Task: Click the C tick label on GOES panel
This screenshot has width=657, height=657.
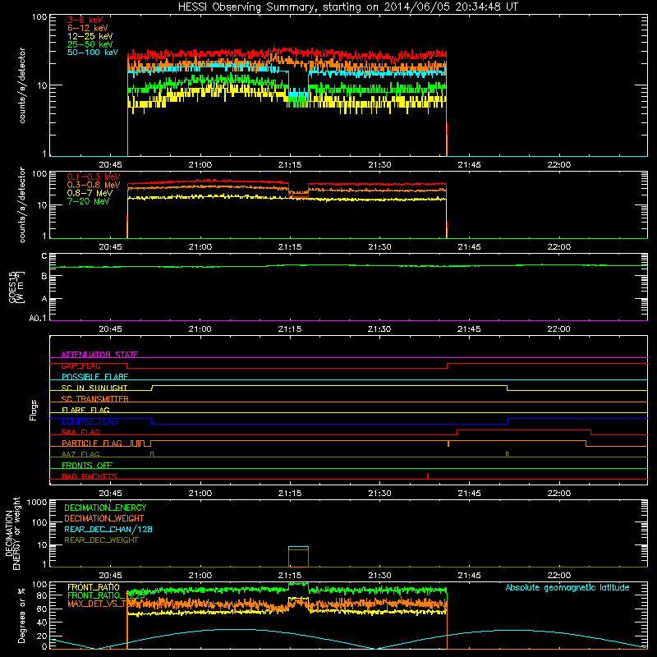Action: pyautogui.click(x=44, y=256)
